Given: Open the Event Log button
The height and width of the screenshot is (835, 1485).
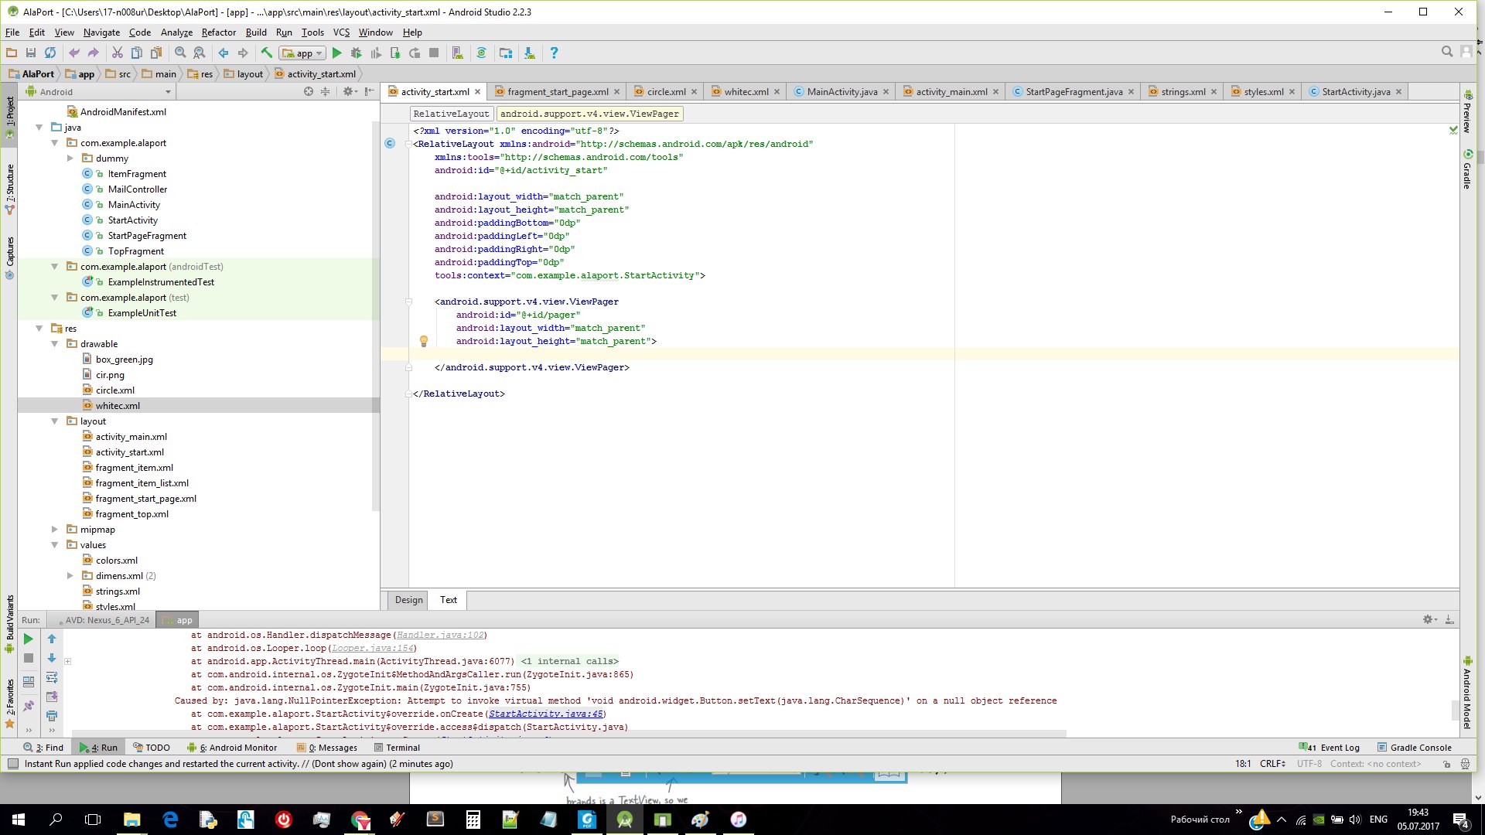Looking at the screenshot, I should (x=1330, y=748).
